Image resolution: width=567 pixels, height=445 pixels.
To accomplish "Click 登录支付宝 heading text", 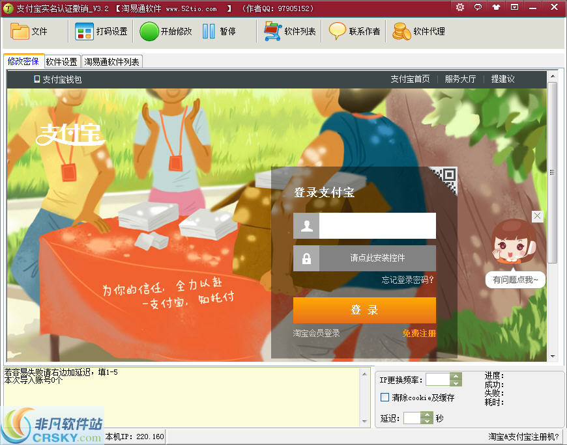I will [325, 193].
